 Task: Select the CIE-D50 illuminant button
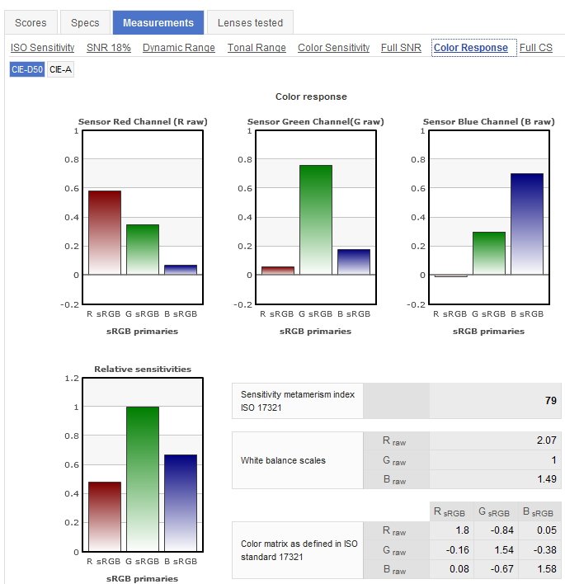[26, 70]
